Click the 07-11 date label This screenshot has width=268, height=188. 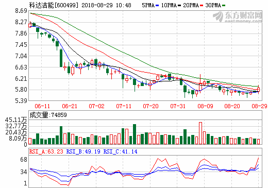click(x=124, y=106)
